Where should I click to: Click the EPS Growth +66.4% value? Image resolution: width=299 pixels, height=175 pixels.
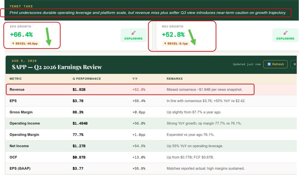coord(22,35)
